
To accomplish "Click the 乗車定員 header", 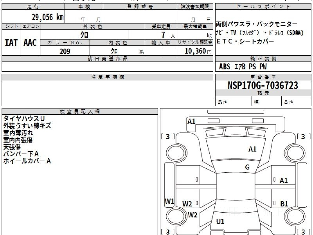I will [x=161, y=26].
